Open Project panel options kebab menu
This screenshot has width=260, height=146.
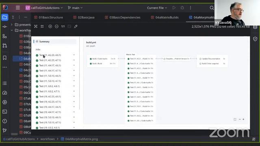point(19,17)
